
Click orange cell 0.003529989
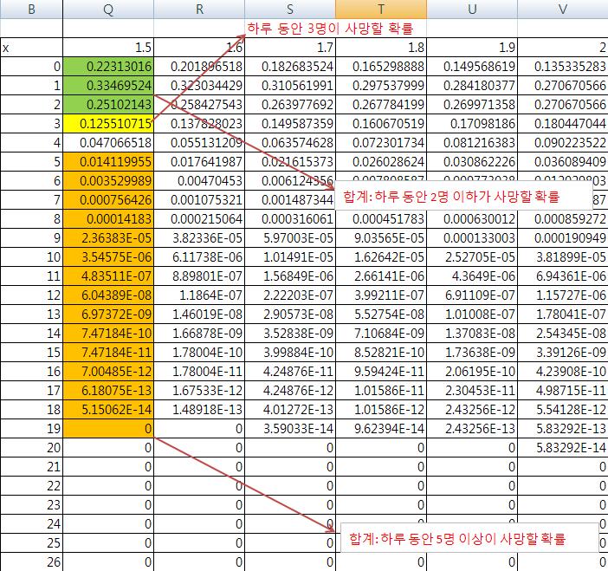[108, 181]
